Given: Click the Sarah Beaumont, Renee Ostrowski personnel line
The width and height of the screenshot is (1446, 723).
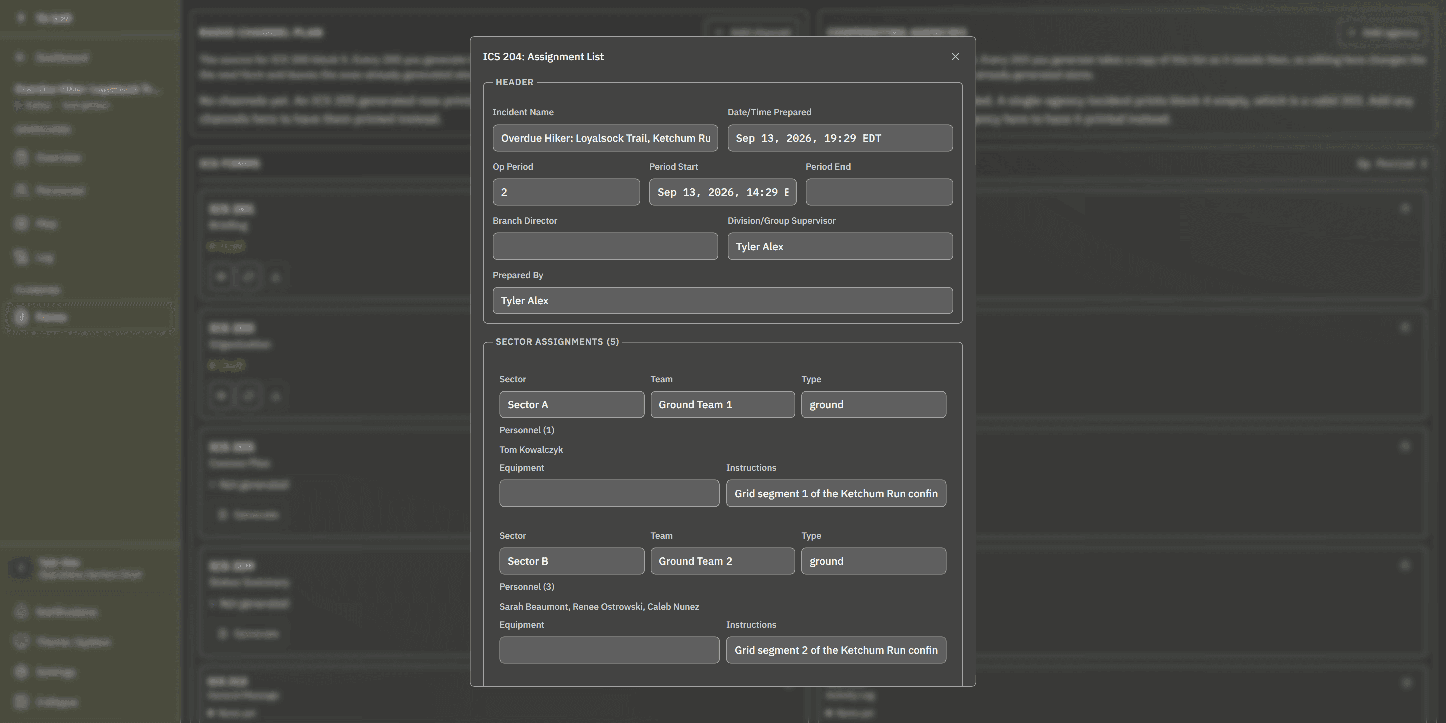Looking at the screenshot, I should pyautogui.click(x=599, y=606).
